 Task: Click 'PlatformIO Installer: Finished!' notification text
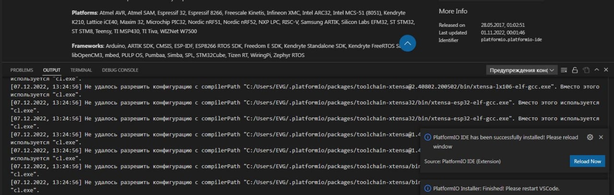[x=496, y=189]
